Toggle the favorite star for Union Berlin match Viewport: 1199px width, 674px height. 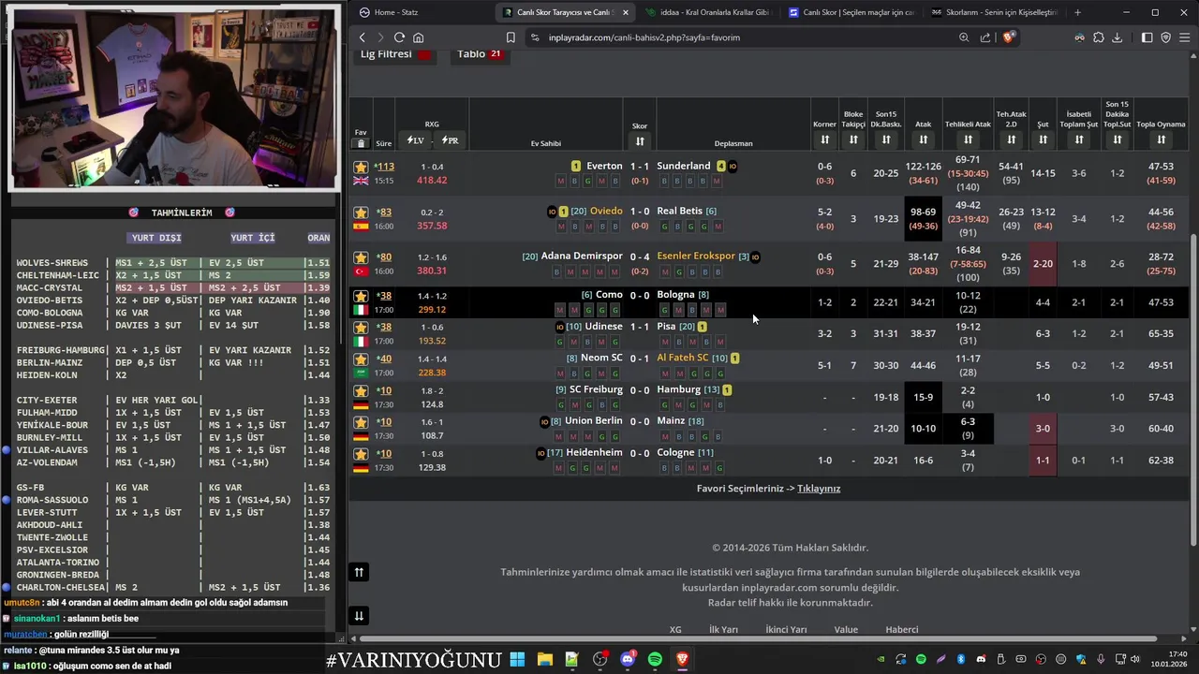(361, 422)
